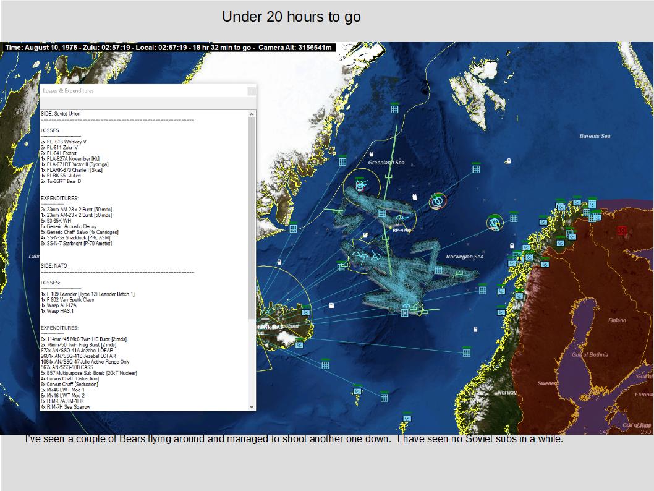Select the yellow triangle unit on Norway's coast
654x491 pixels.
click(519, 258)
